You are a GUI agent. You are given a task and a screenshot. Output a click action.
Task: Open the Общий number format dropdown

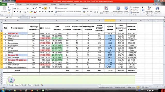(x=98, y=8)
